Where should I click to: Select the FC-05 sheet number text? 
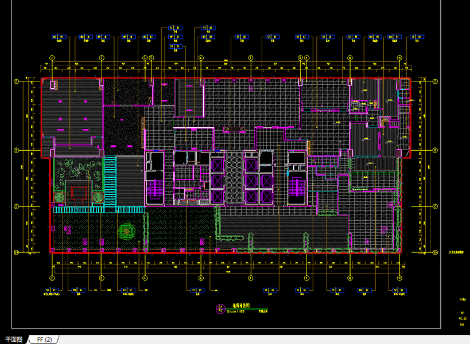463,319
